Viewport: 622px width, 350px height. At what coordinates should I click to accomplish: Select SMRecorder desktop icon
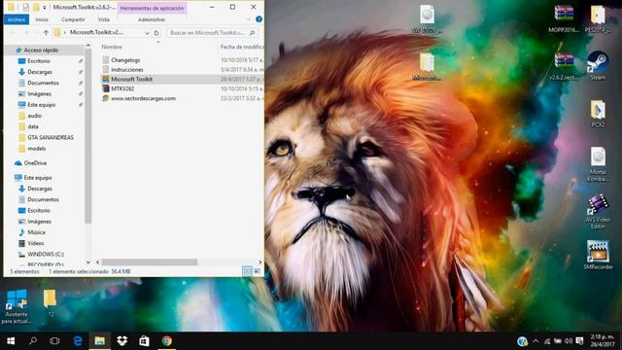point(598,255)
